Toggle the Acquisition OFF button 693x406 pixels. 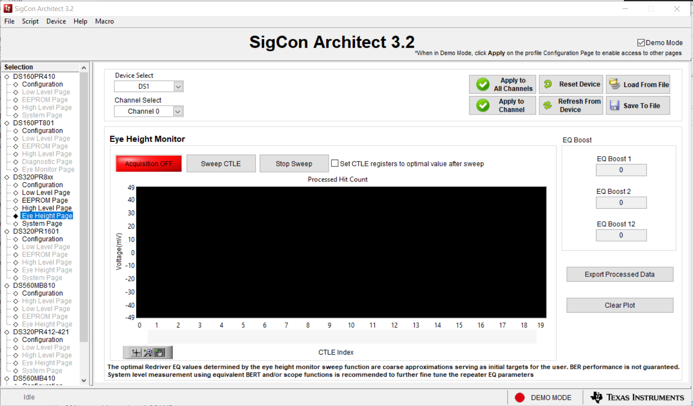point(148,164)
